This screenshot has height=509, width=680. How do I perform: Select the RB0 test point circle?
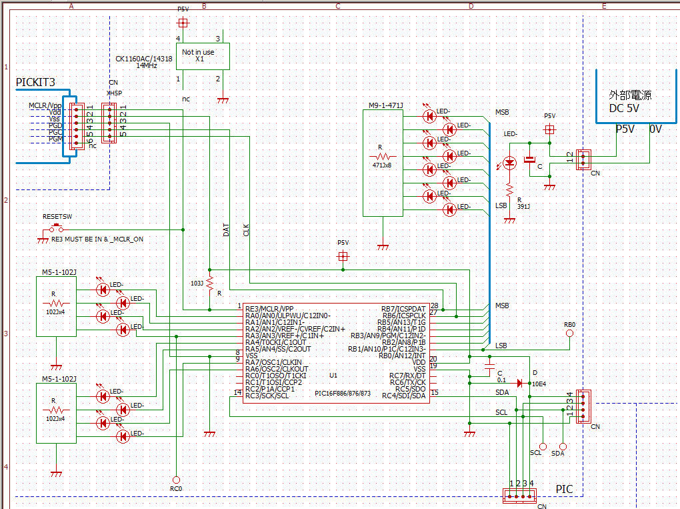570,334
